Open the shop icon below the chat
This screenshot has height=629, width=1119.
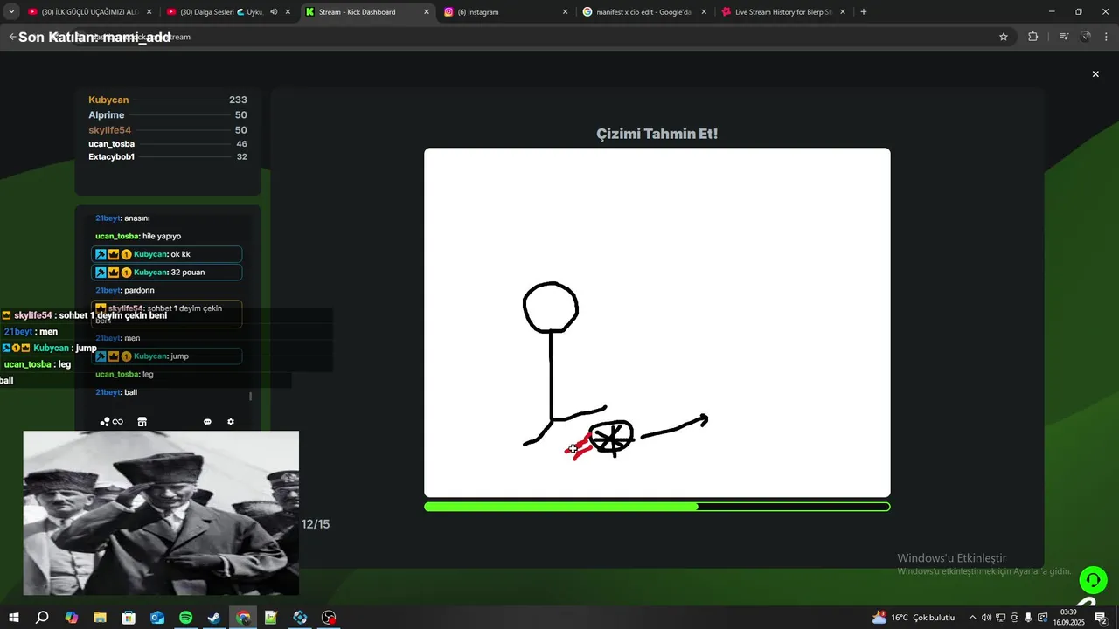pyautogui.click(x=142, y=422)
